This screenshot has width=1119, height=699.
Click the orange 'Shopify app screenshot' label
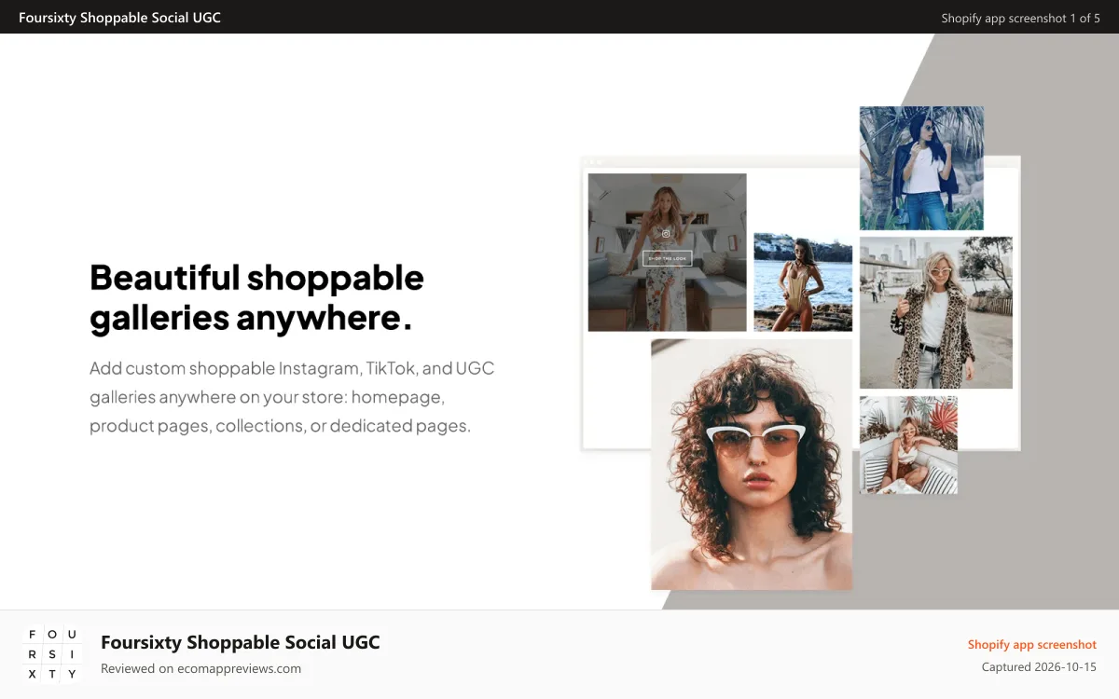point(1032,645)
